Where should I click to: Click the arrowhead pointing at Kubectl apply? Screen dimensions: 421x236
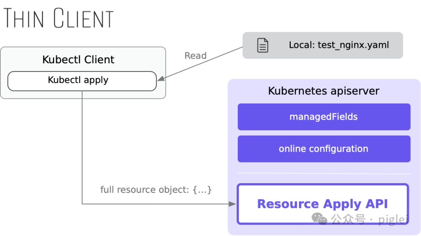(x=161, y=79)
